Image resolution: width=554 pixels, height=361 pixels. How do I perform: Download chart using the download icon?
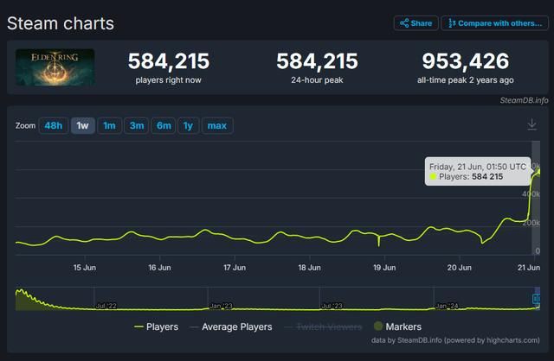[531, 125]
